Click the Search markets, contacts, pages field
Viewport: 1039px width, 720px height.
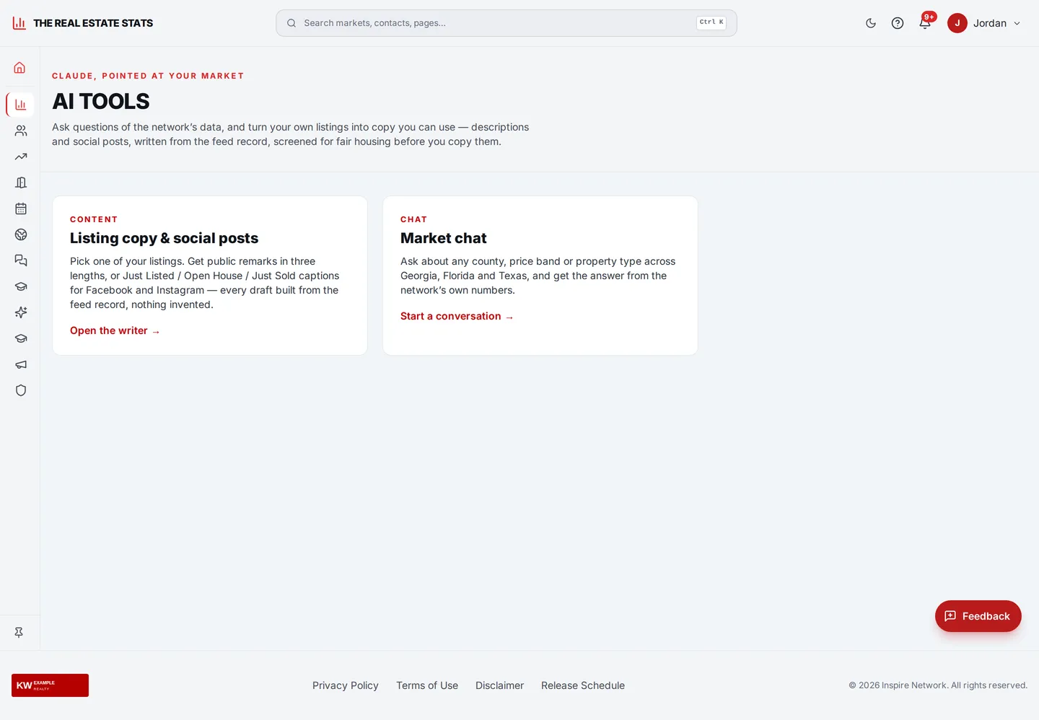[x=507, y=23]
